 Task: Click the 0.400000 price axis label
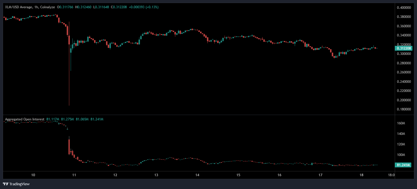(404, 8)
